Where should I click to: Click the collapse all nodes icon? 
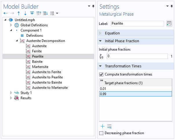(x=38, y=13)
